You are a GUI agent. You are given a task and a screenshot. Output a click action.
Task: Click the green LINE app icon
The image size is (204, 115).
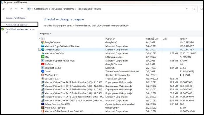(43, 57)
